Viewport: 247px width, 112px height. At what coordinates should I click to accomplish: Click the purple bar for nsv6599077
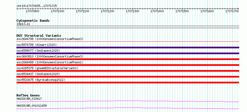coord(128,53)
